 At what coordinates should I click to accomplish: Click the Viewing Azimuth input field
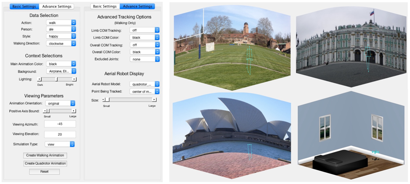click(60, 124)
